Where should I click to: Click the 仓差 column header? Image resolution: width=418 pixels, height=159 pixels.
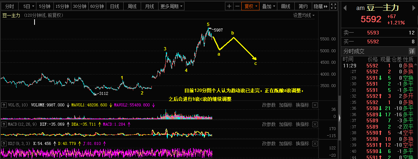[397, 59]
